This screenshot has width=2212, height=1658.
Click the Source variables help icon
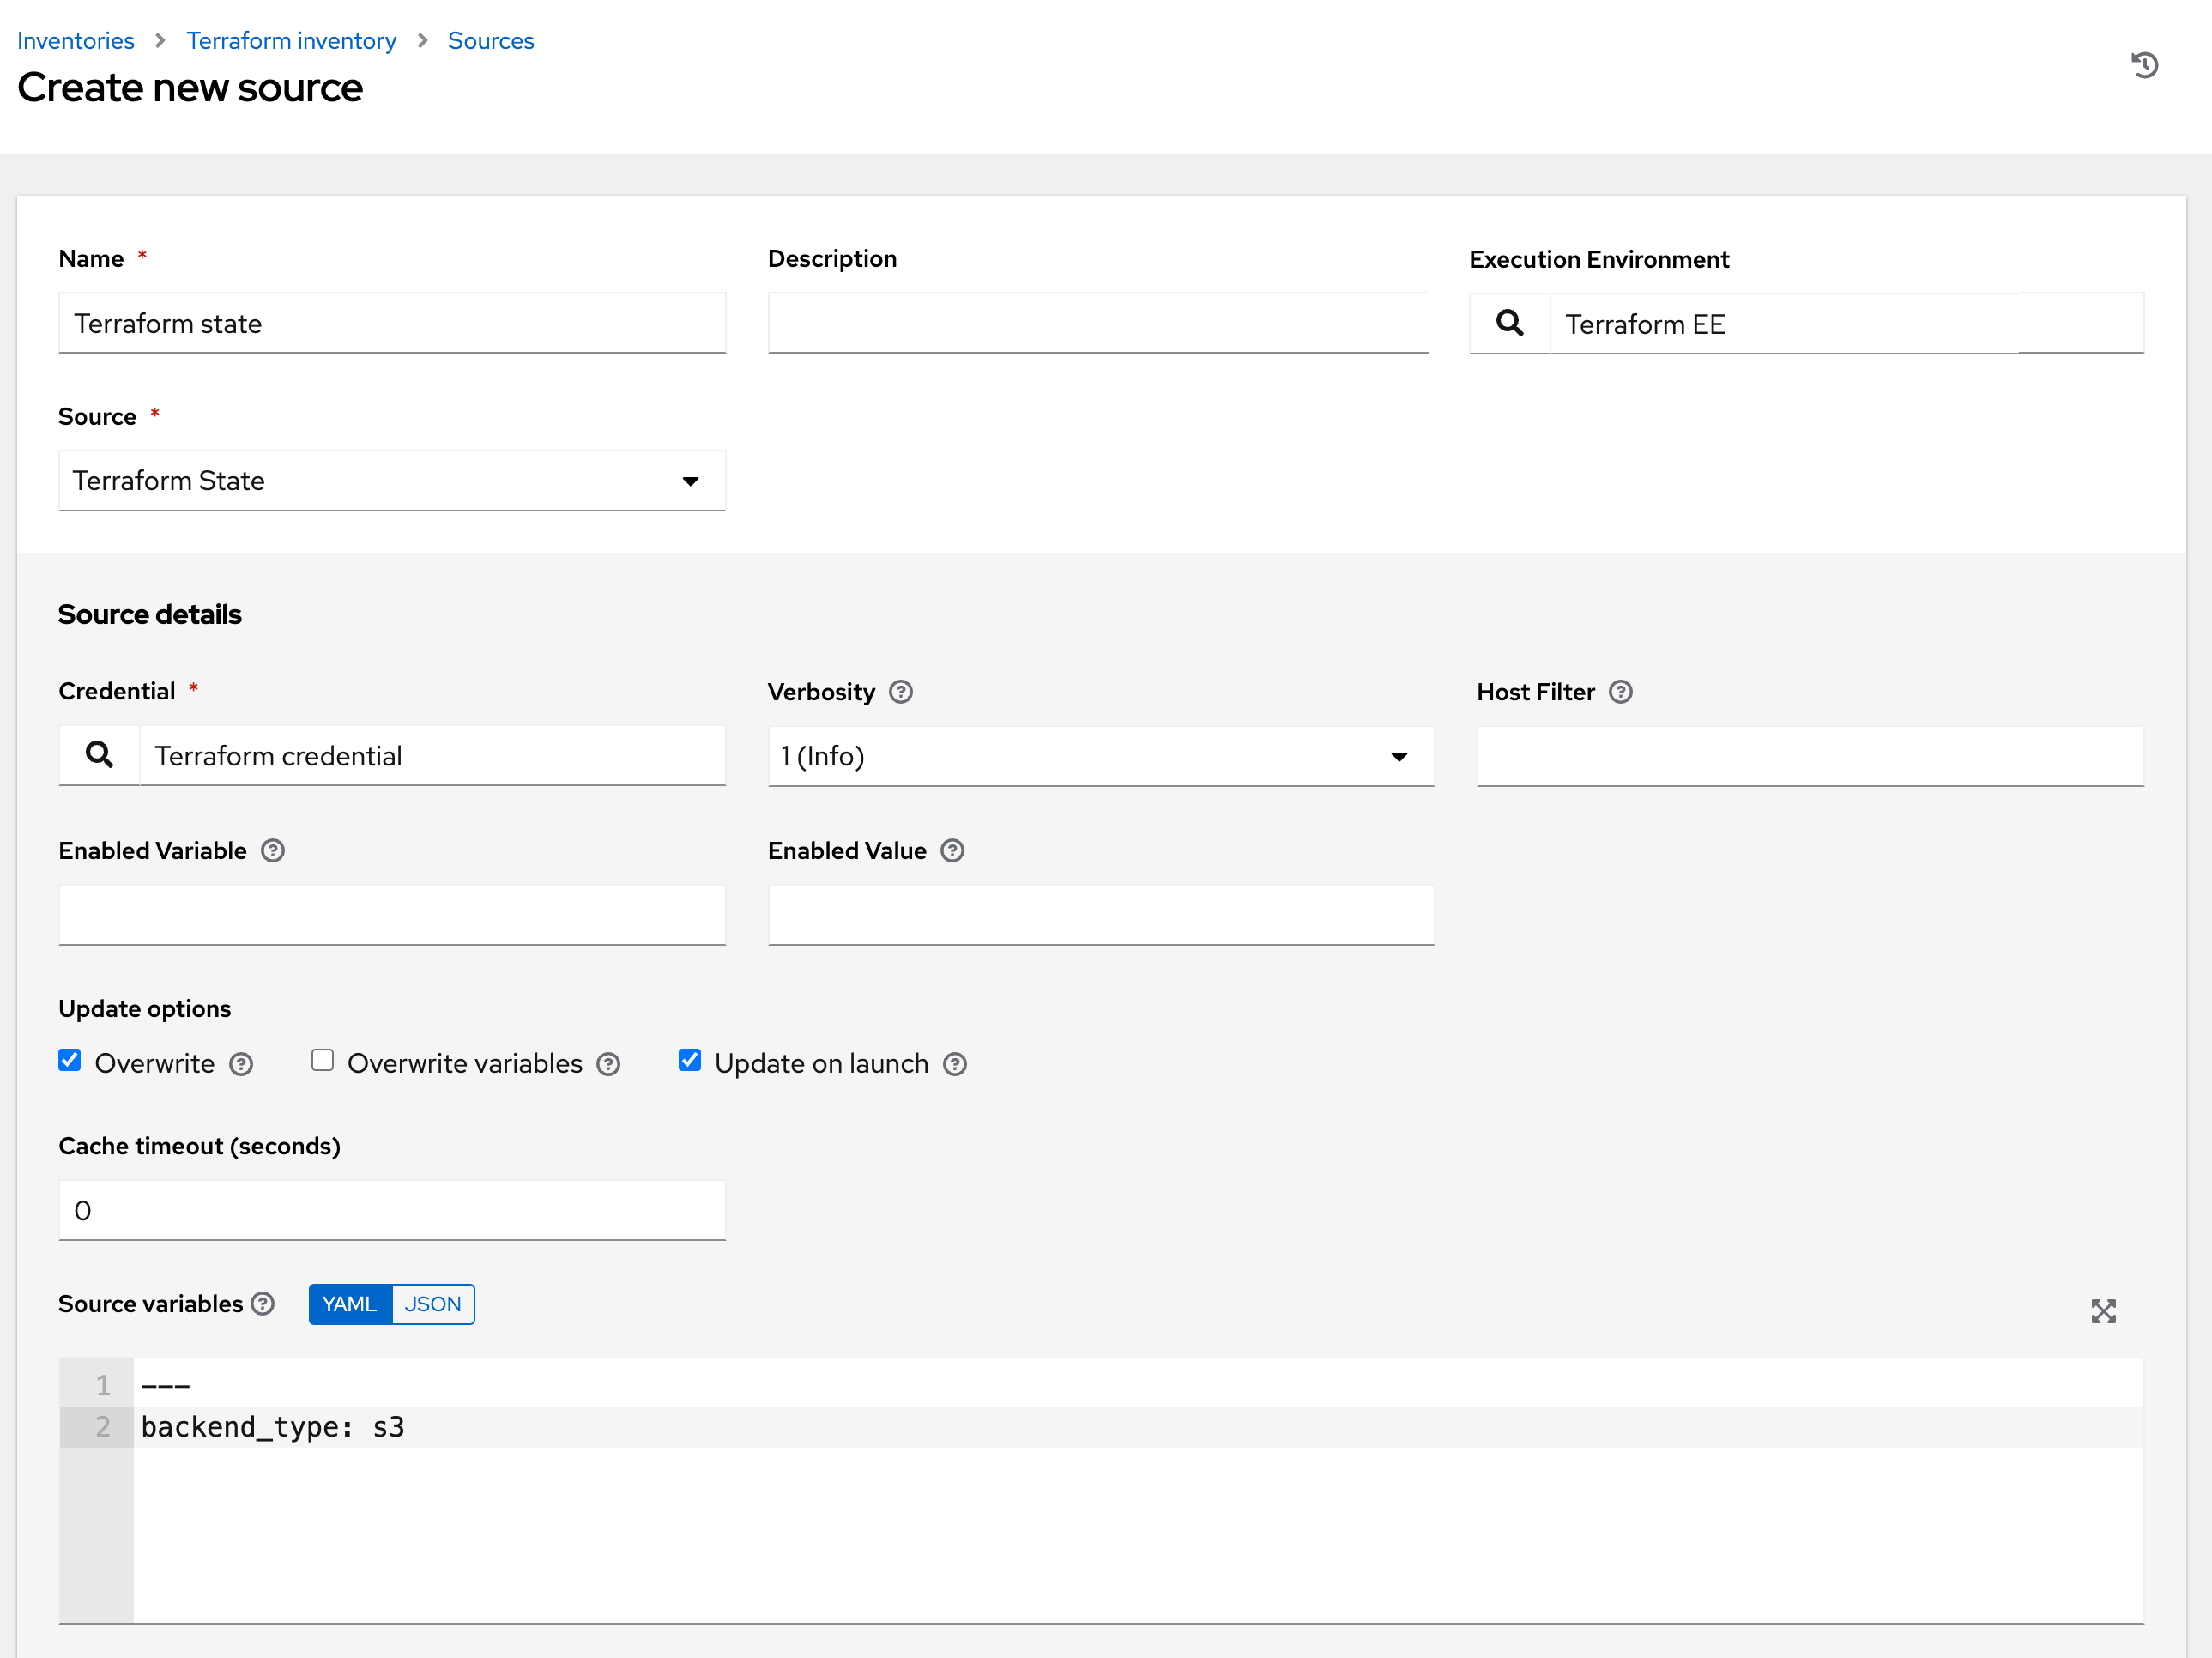point(263,1304)
